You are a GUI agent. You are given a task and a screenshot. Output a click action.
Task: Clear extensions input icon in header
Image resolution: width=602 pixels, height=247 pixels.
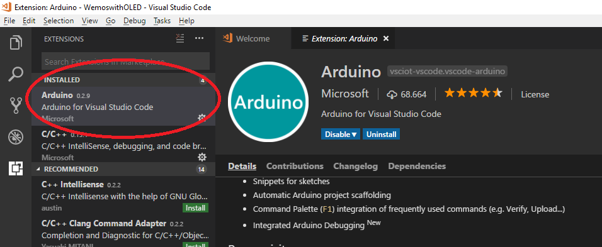click(x=180, y=38)
